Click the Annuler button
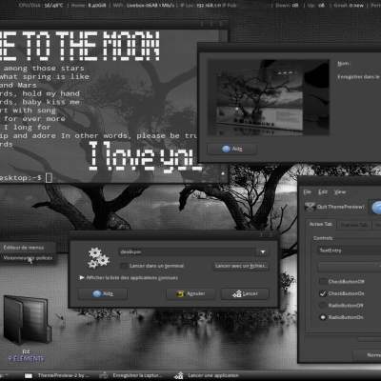 click(190, 293)
